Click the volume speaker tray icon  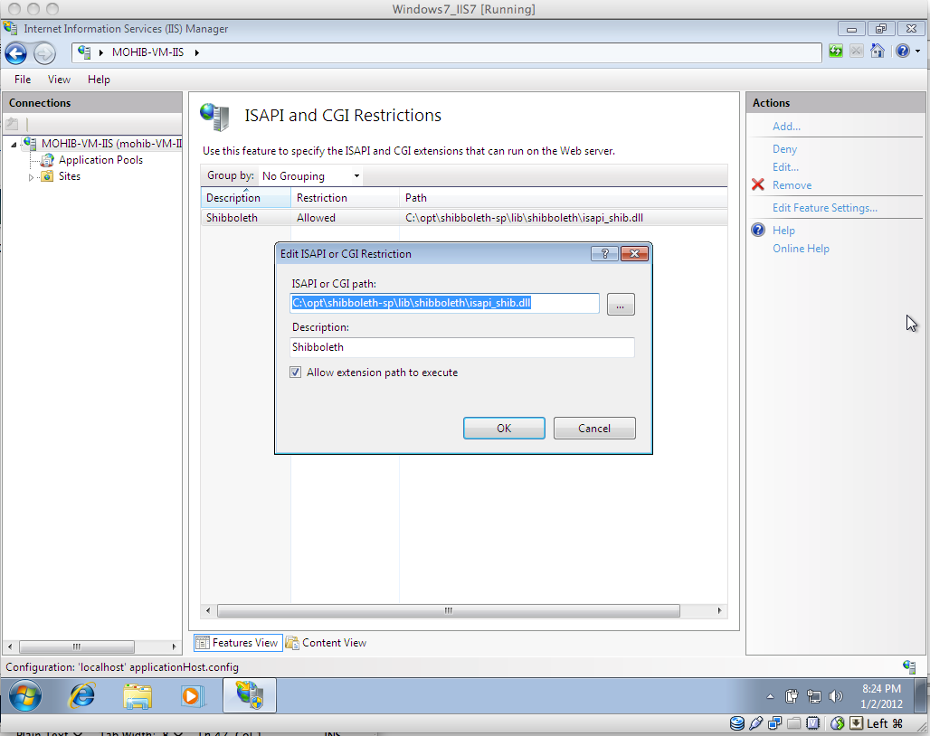tap(835, 696)
